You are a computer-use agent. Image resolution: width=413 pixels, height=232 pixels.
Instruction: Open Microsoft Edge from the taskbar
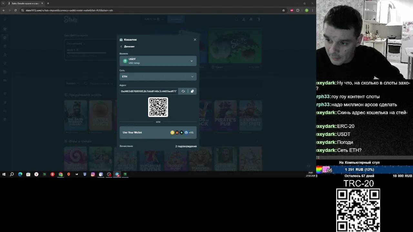click(x=20, y=174)
